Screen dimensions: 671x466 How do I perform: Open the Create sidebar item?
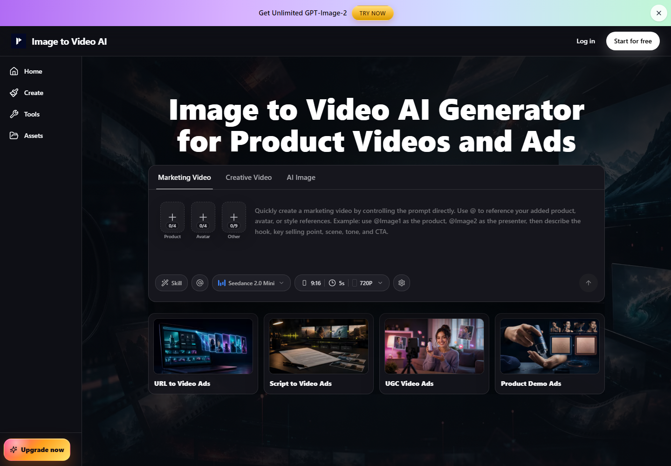click(41, 93)
